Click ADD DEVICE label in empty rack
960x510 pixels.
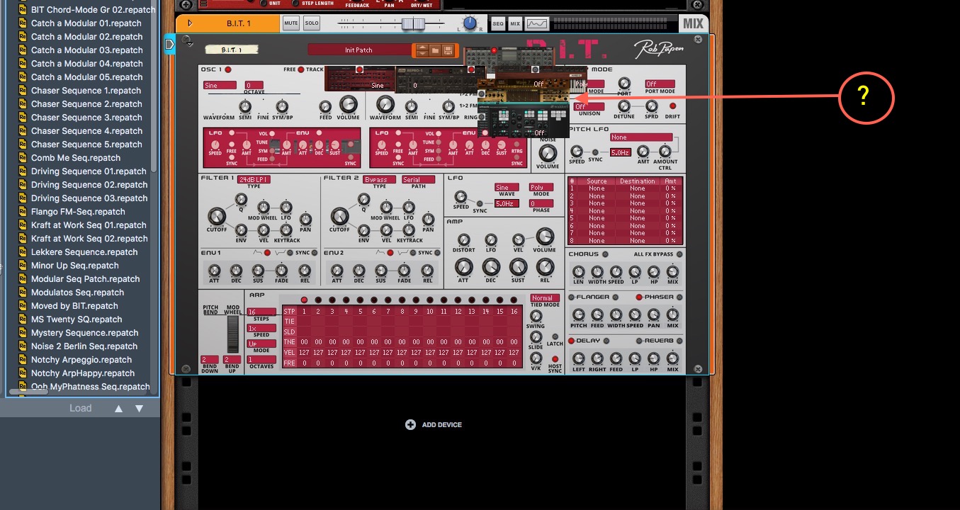tap(442, 425)
